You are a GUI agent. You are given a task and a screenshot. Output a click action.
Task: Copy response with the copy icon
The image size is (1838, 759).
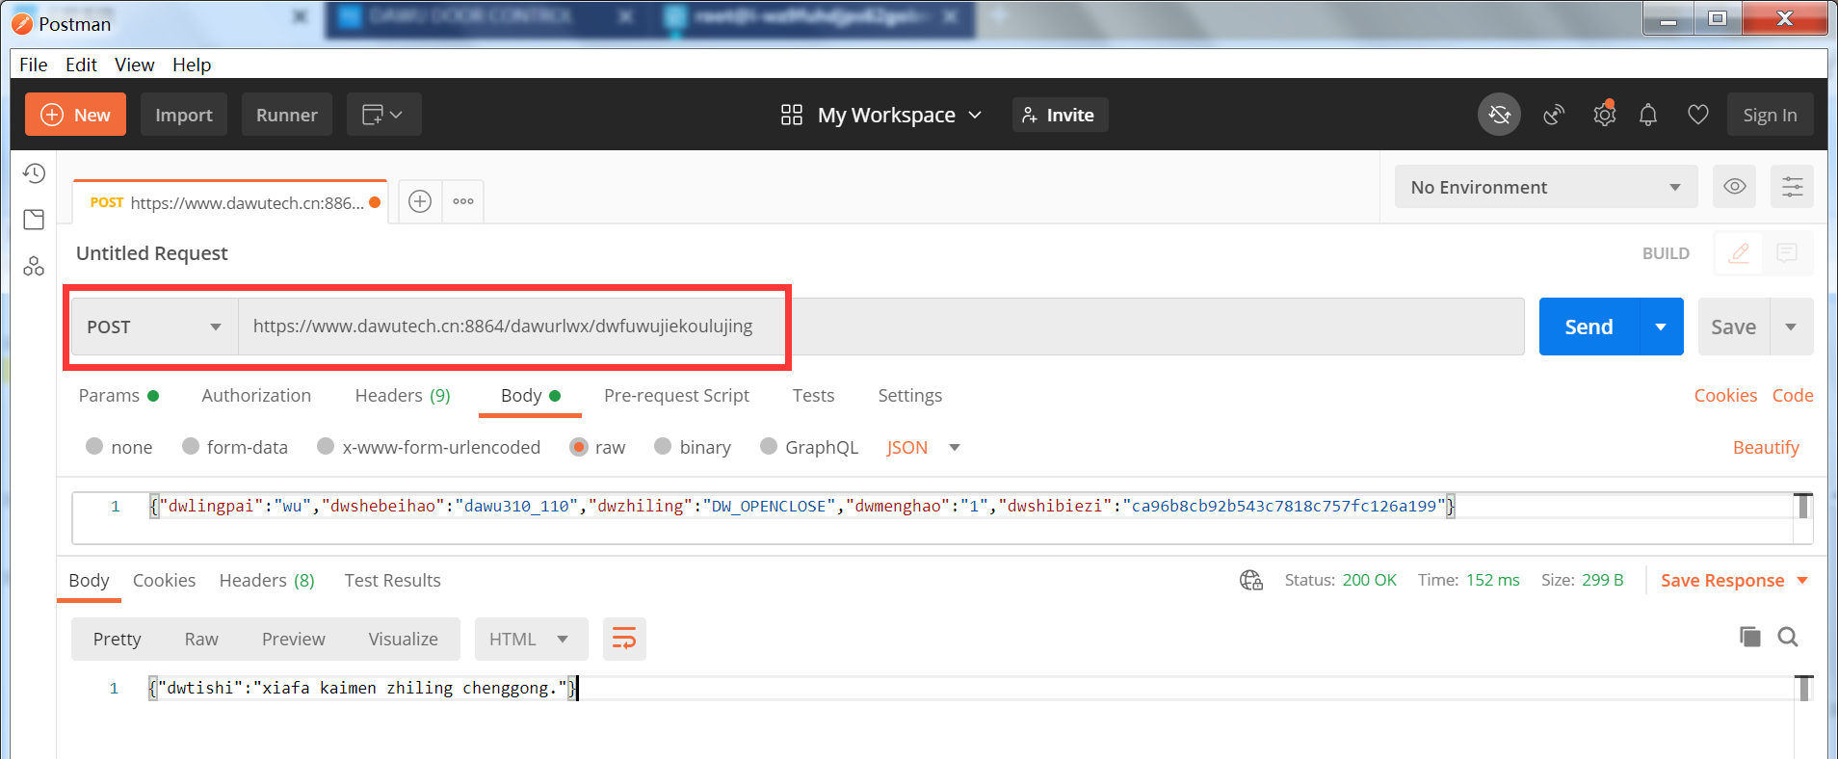[x=1749, y=637]
